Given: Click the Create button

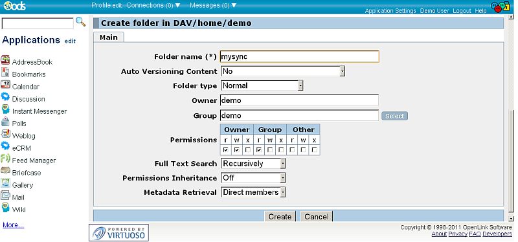Looking at the screenshot, I should (x=280, y=217).
